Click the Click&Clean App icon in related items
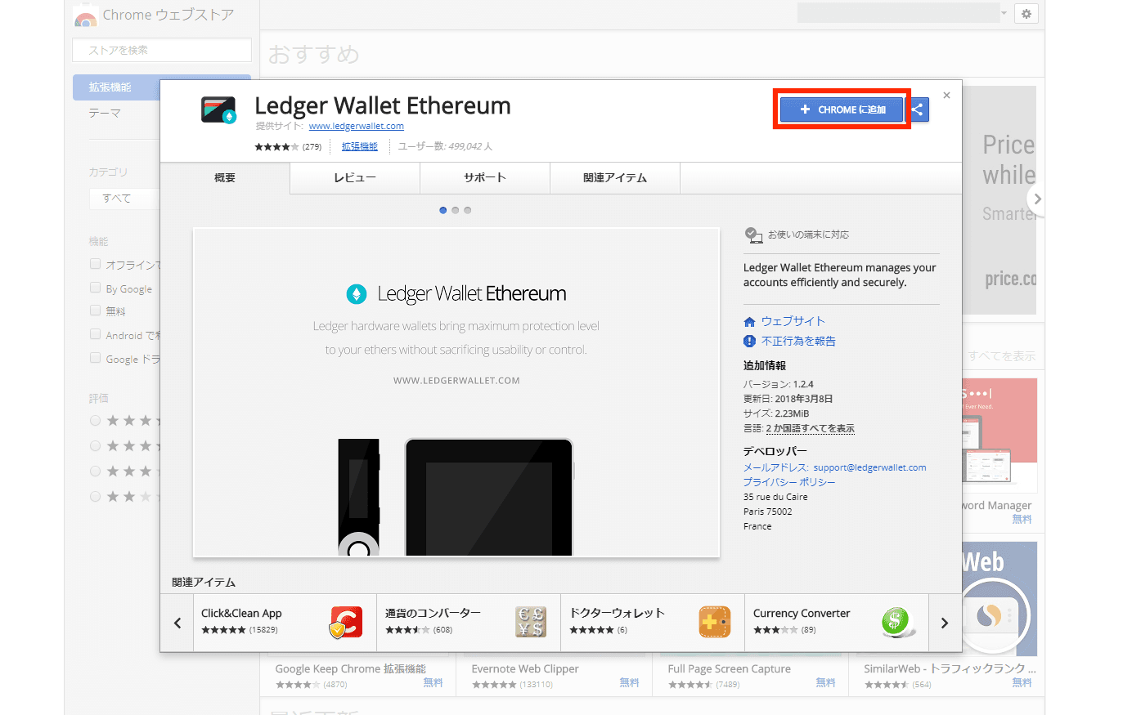The height and width of the screenshot is (715, 1123). pos(346,622)
